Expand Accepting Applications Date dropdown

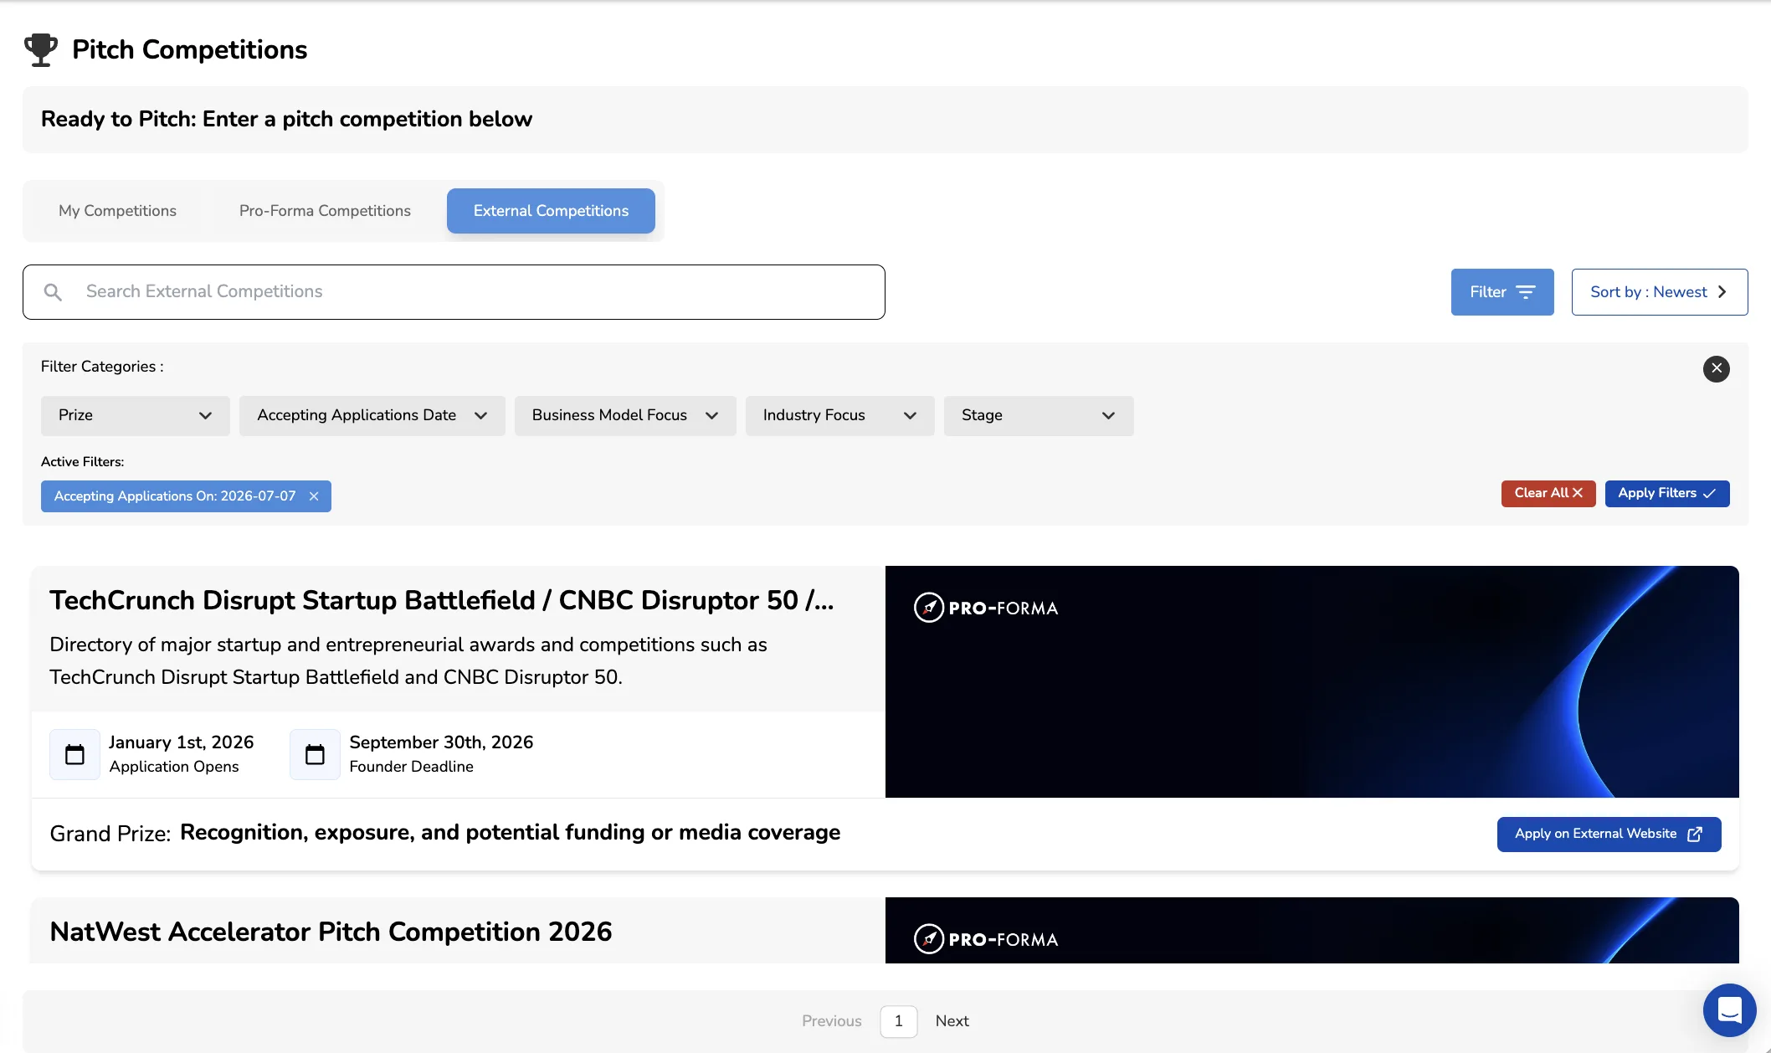pyautogui.click(x=372, y=415)
